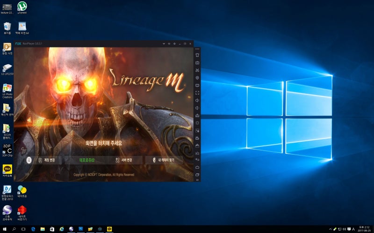Tap the Android recent apps button in Nox
The height and width of the screenshot is (233, 374).
197,175
